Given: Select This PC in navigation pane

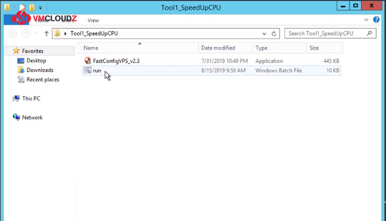Looking at the screenshot, I should [31, 98].
